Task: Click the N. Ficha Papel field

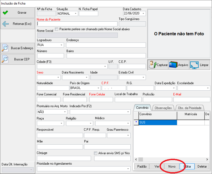Action: [89, 14]
